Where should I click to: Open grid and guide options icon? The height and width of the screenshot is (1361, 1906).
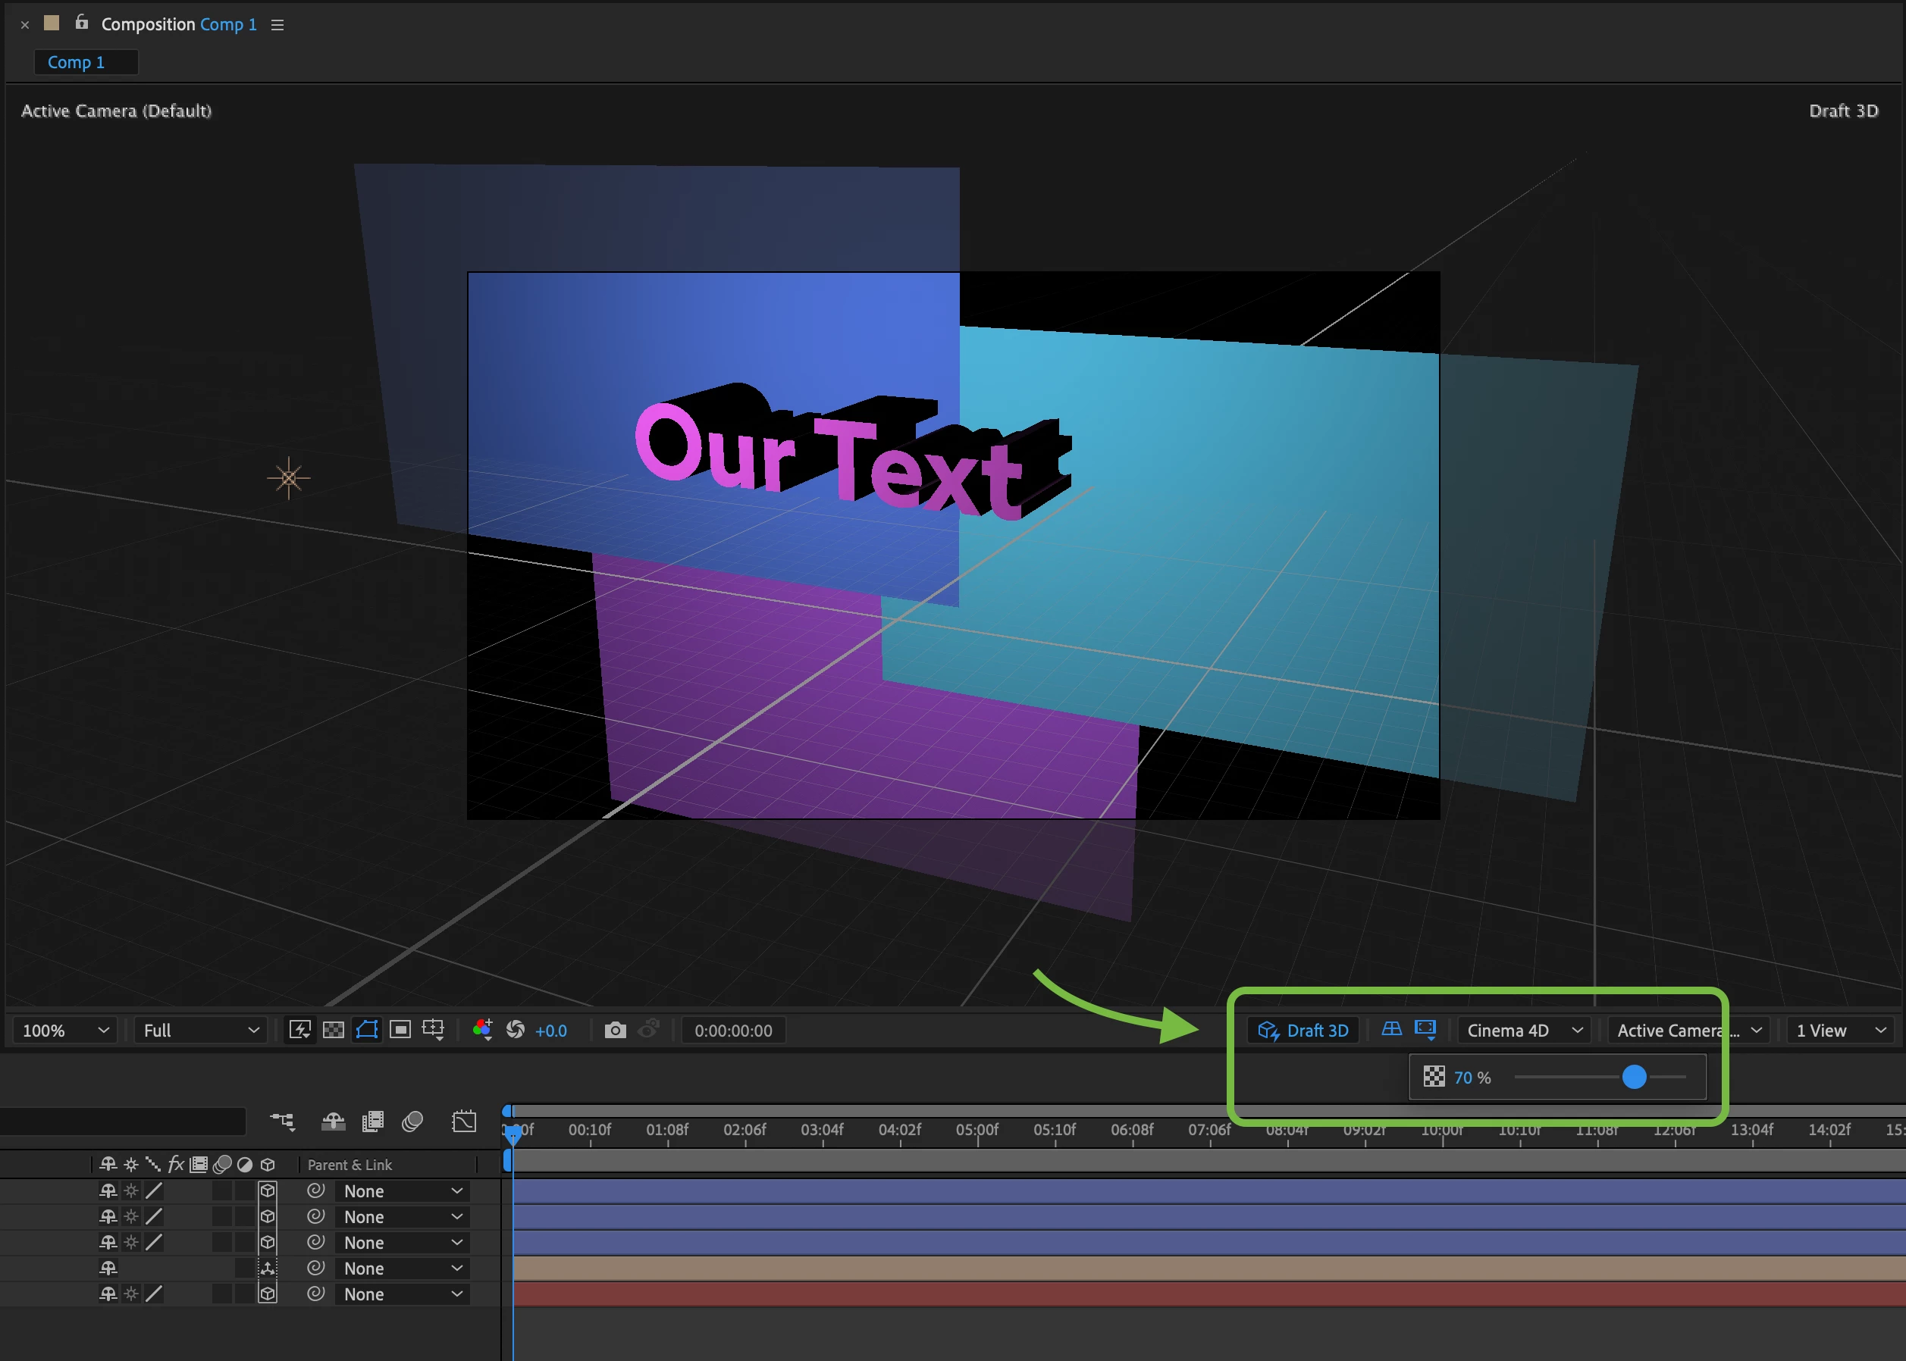434,1030
